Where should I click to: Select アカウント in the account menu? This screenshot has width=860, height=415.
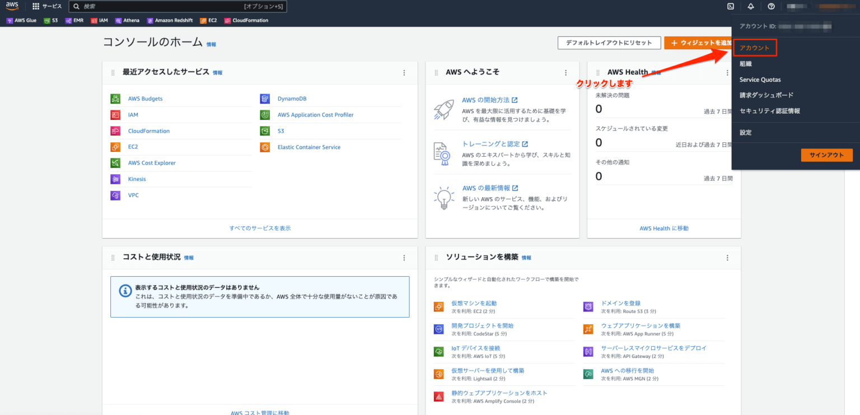[x=755, y=48]
